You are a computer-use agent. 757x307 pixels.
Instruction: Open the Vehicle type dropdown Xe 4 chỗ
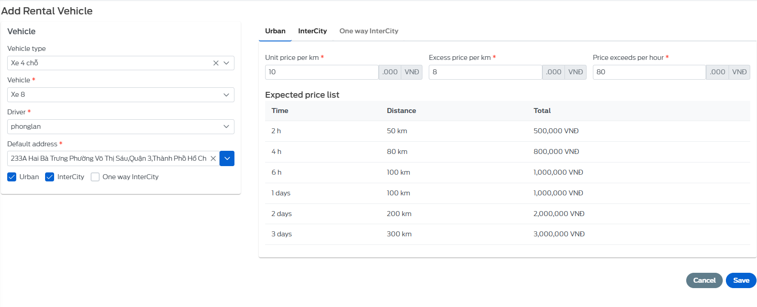click(108, 63)
